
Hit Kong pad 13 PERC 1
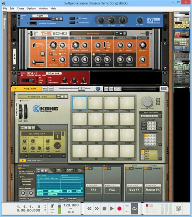(x=80, y=103)
